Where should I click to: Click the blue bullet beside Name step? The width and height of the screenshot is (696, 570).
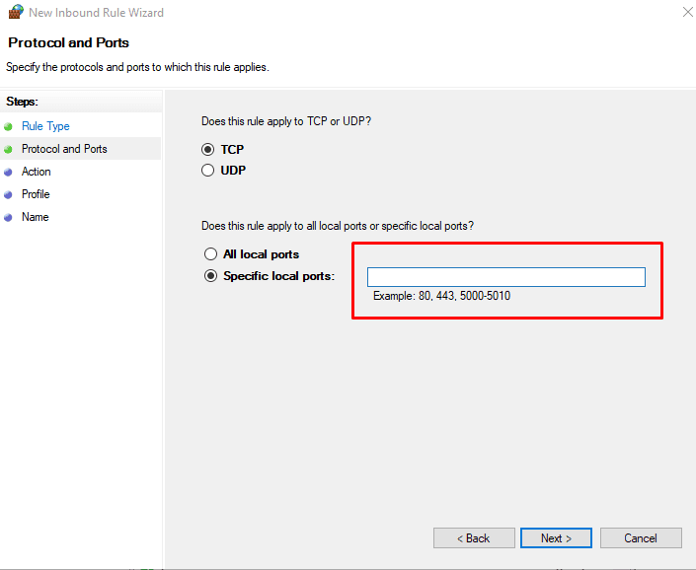click(8, 217)
